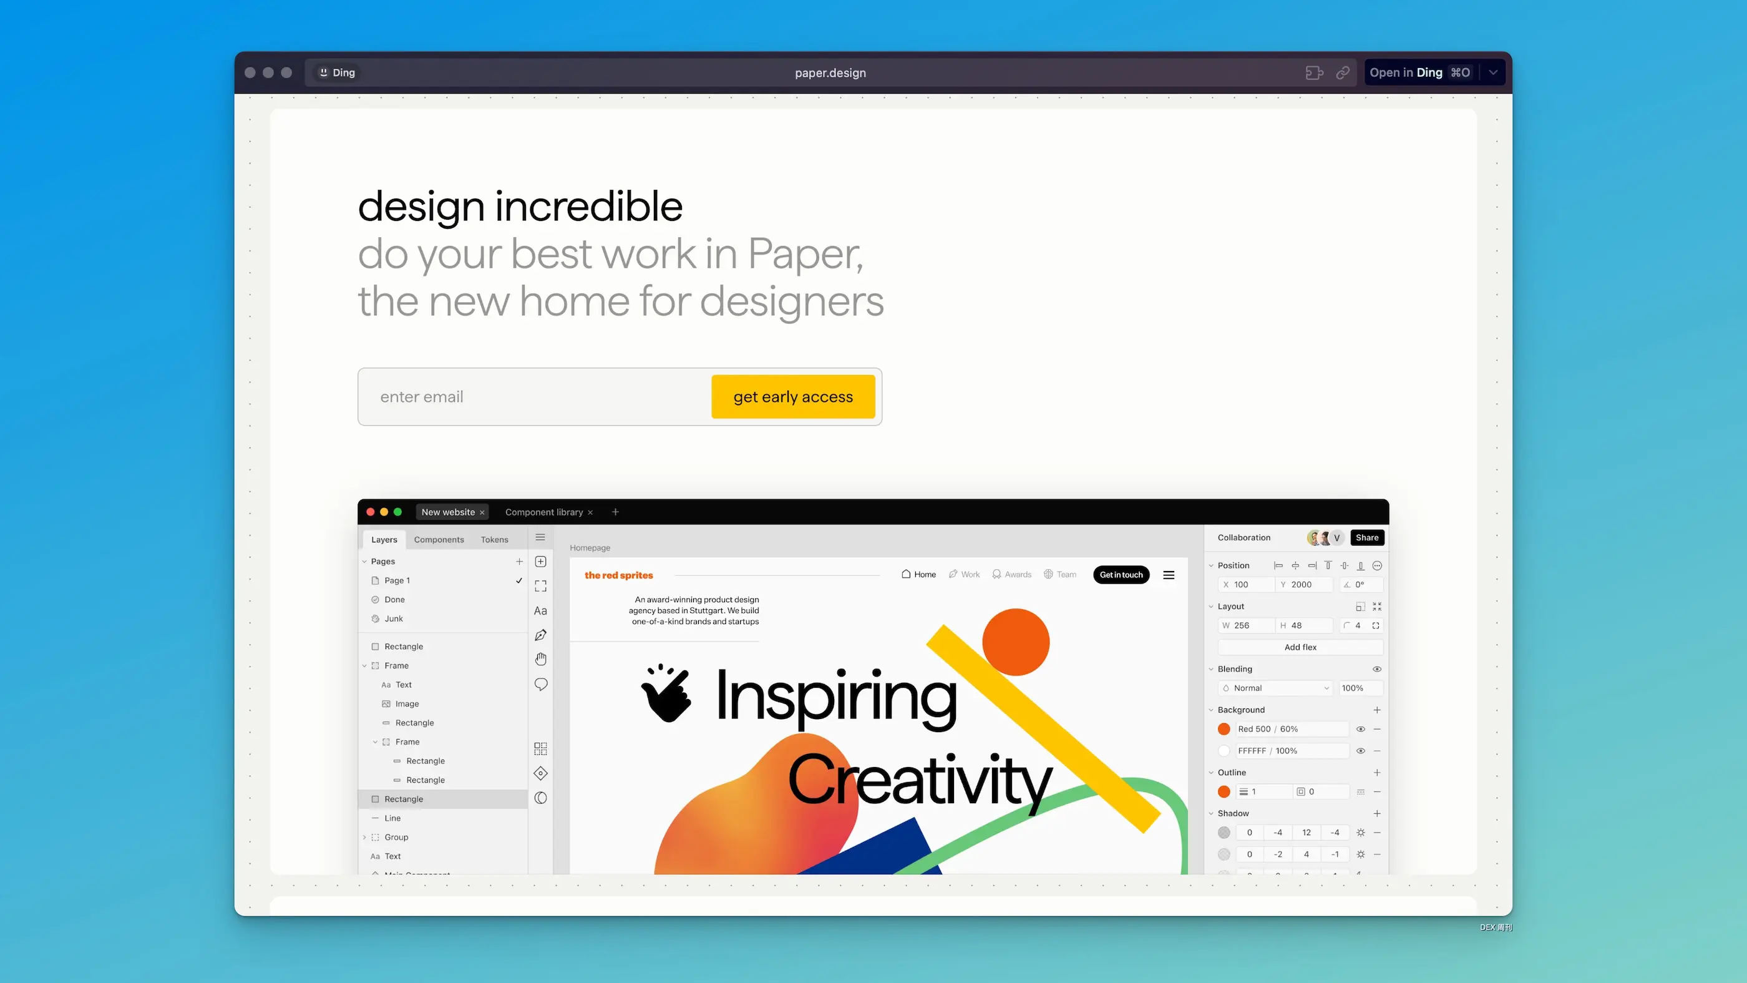The height and width of the screenshot is (983, 1747).
Task: Select the hand/pan tool icon
Action: pos(541,659)
